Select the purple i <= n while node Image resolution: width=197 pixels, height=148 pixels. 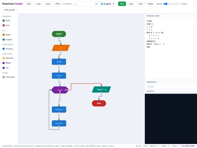(x=60, y=90)
